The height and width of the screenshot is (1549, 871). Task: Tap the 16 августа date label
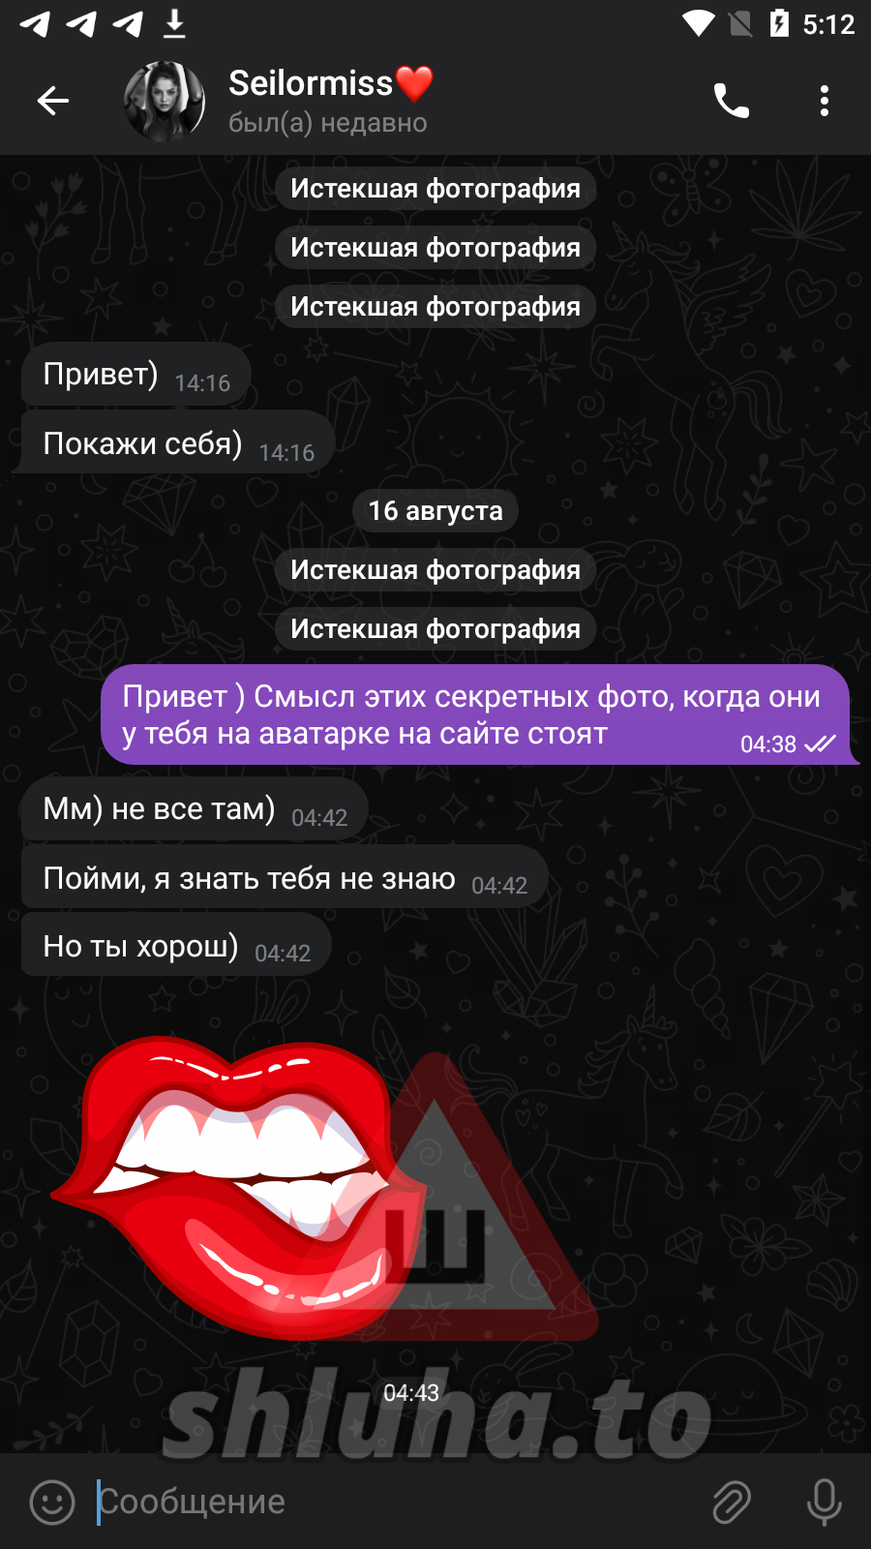pyautogui.click(x=435, y=511)
